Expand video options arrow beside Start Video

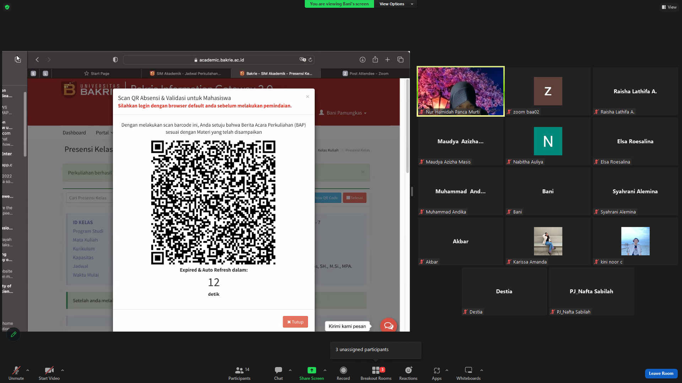63,370
